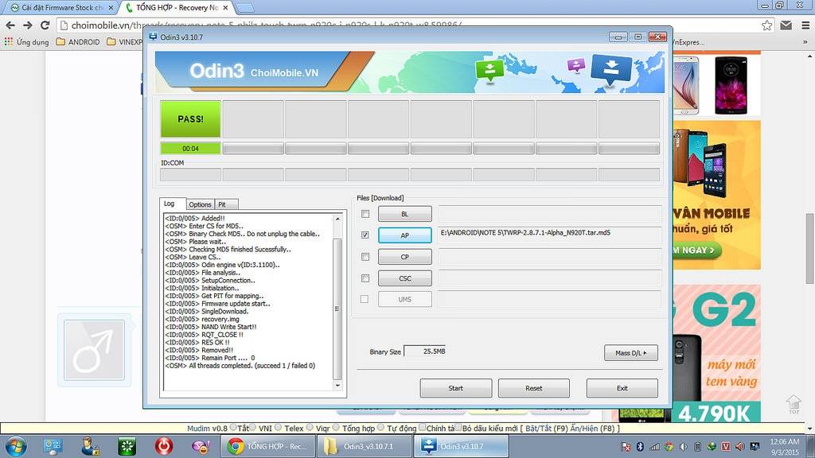Open the green-square app on the taskbar
Image resolution: width=815 pixels, height=458 pixels.
pyautogui.click(x=127, y=446)
